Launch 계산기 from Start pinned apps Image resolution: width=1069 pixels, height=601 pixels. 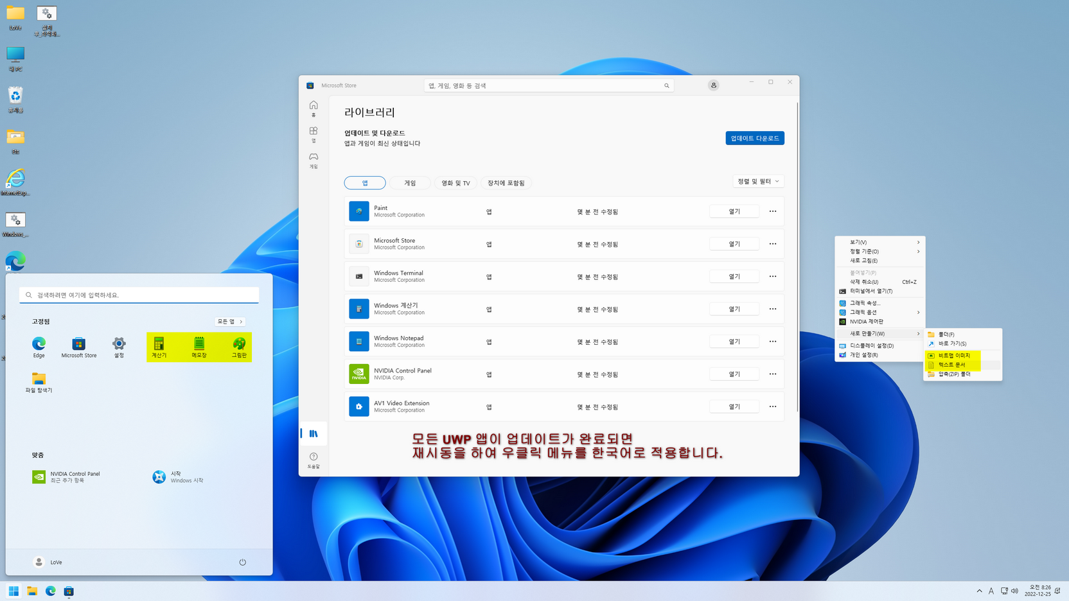click(x=159, y=347)
